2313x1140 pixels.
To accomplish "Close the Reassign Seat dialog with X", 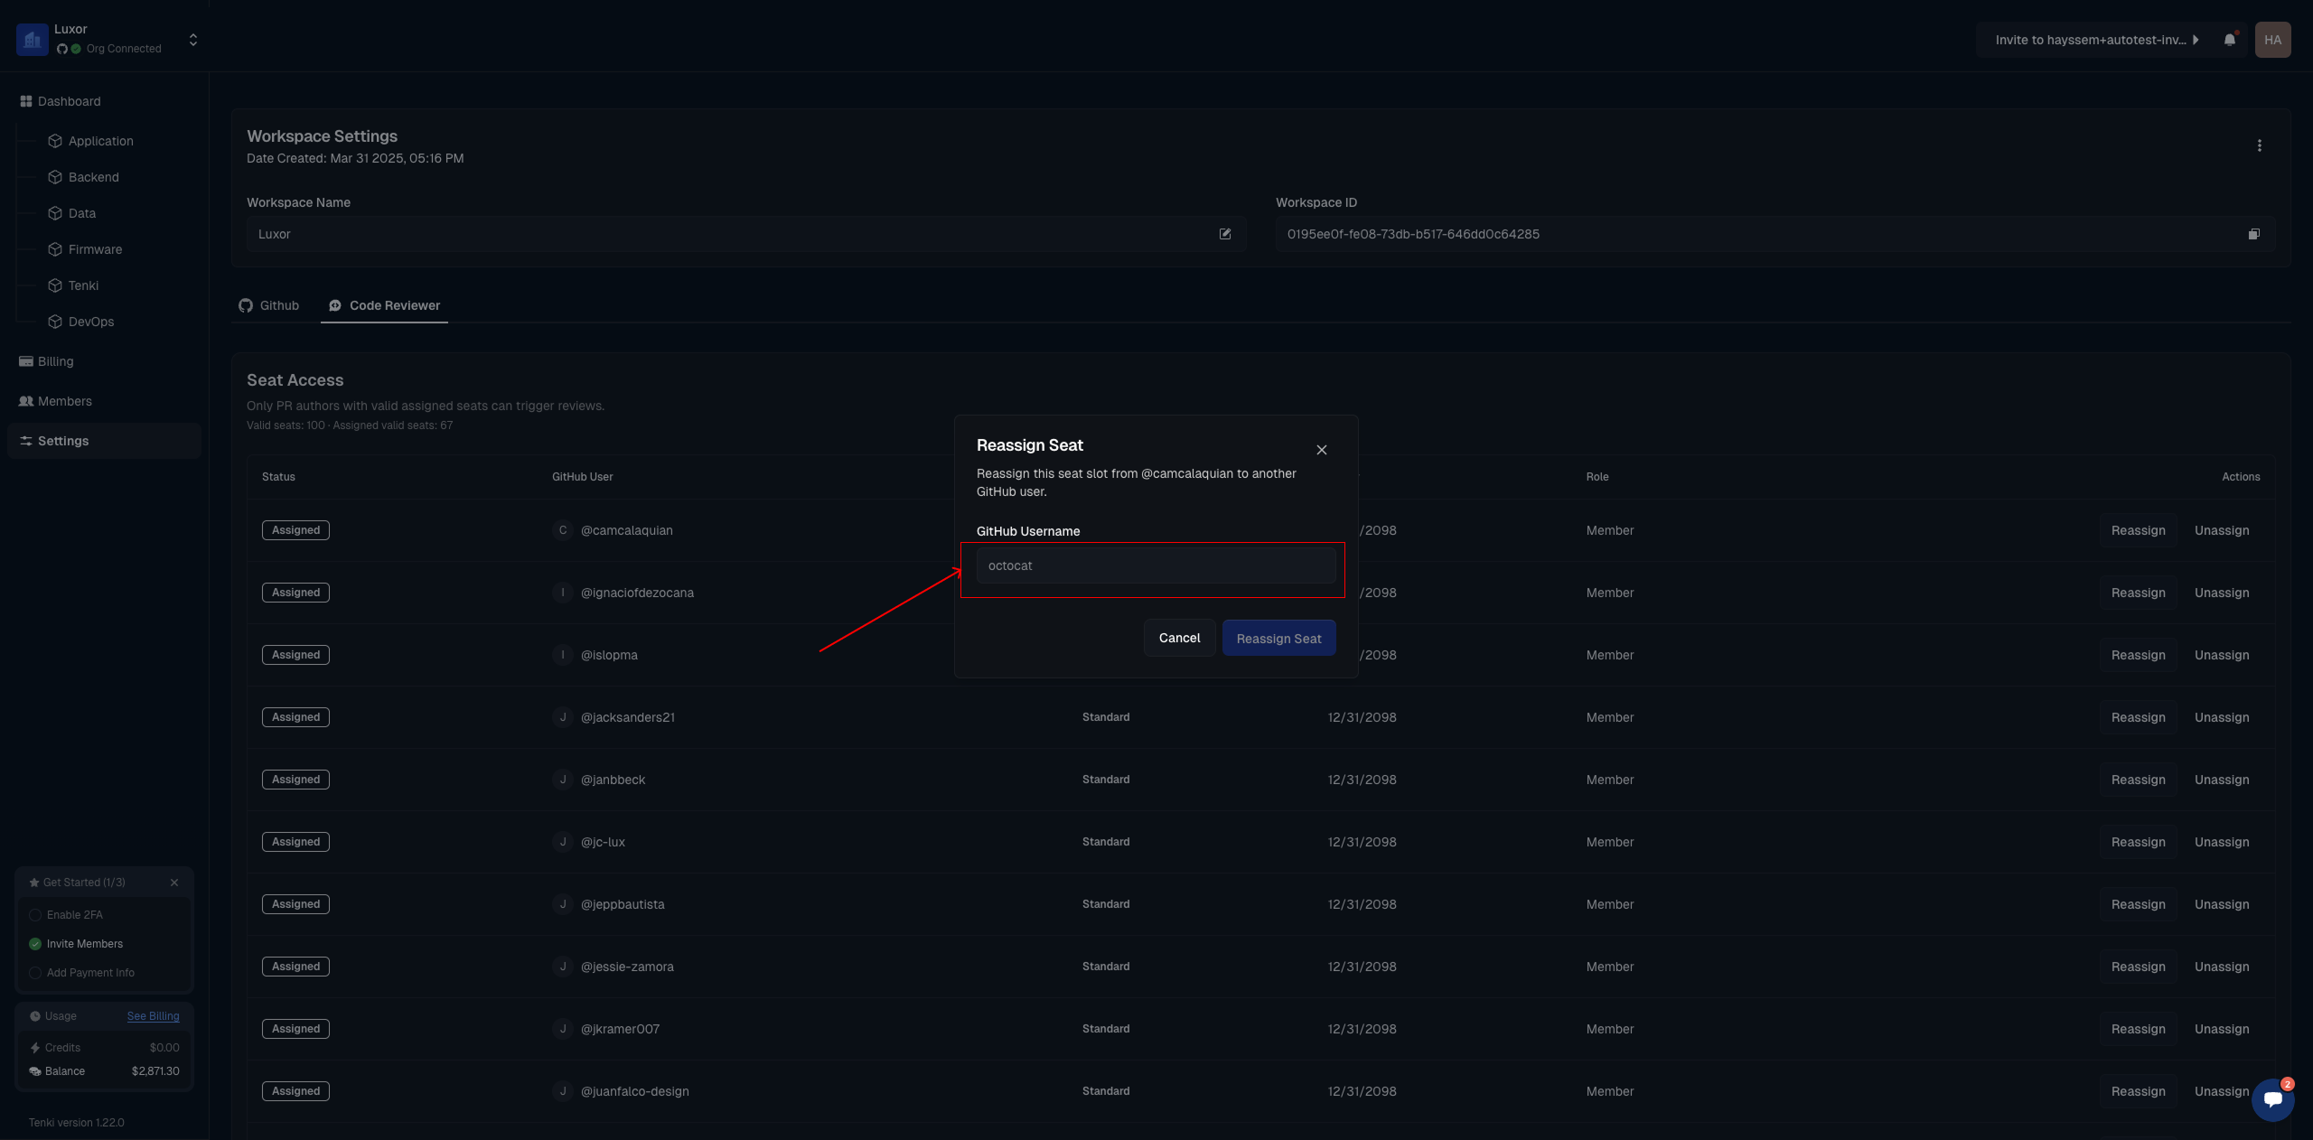I will 1321,450.
